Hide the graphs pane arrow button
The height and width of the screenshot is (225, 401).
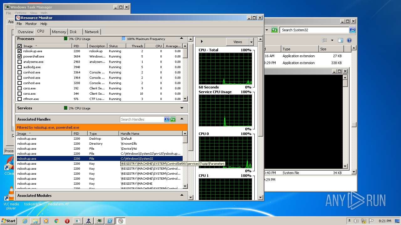click(202, 42)
